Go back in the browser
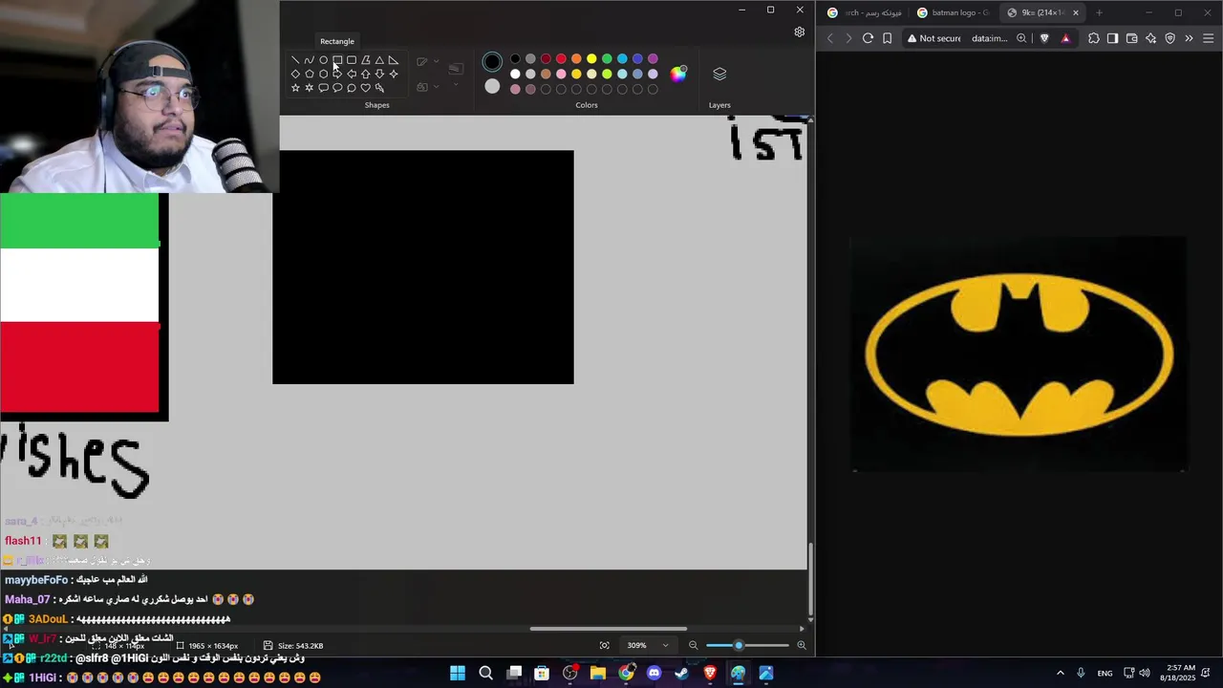Screen dimensions: 1223x688 (x=829, y=38)
